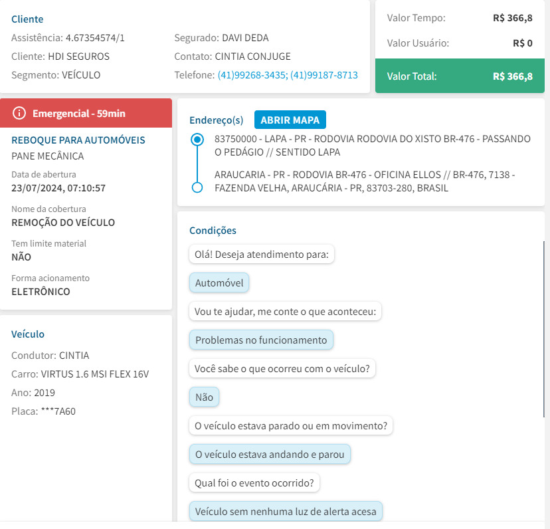Click O veículo estava andando e parou
This screenshot has width=550, height=529.
pos(270,455)
